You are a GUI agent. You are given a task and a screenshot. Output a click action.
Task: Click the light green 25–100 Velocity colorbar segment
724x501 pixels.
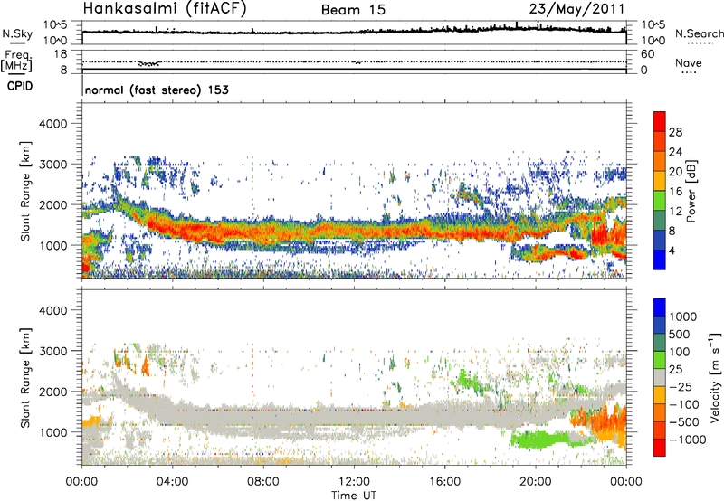tap(660, 360)
